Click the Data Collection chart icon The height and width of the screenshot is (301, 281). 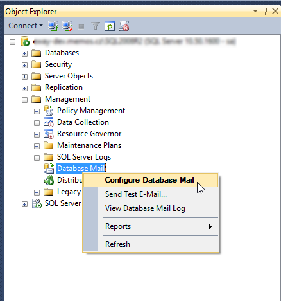[x=49, y=122]
